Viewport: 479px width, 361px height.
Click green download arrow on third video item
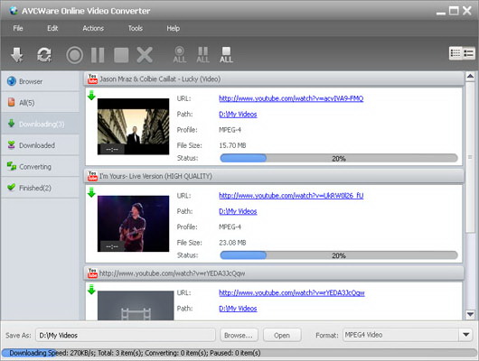(x=91, y=290)
